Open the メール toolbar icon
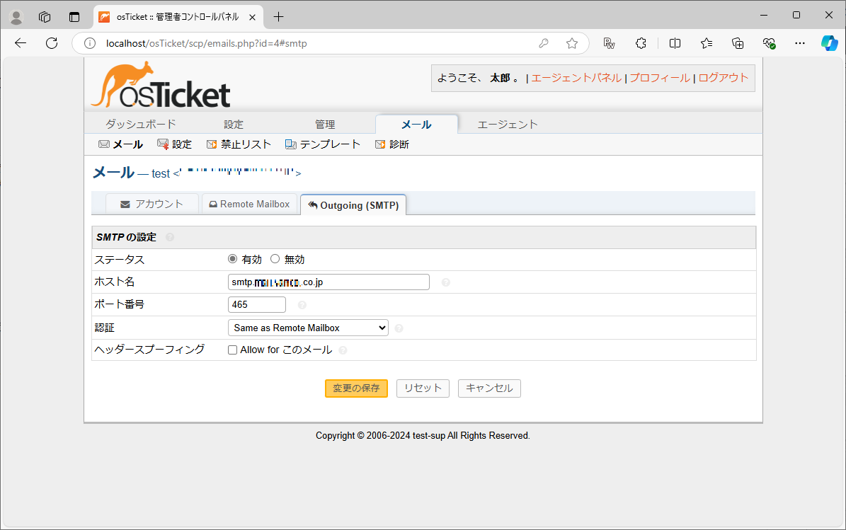 [120, 144]
